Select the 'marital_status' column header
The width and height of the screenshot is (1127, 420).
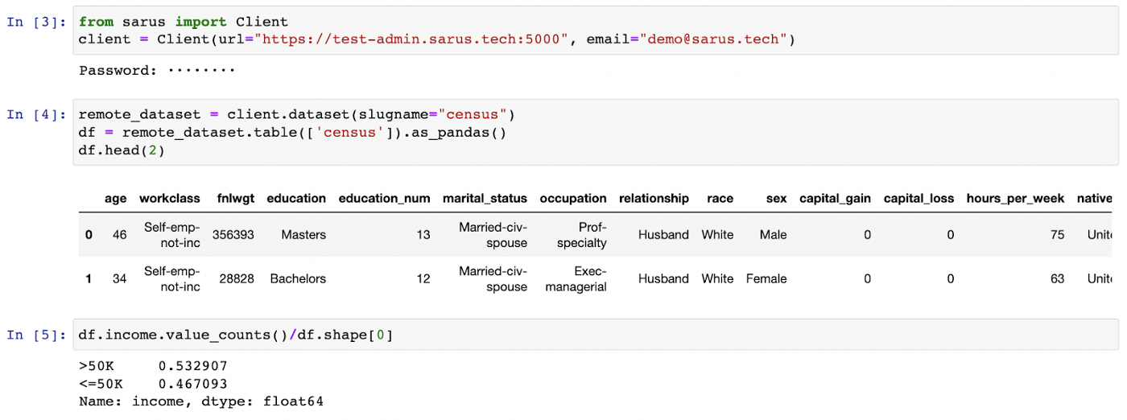[x=485, y=198]
